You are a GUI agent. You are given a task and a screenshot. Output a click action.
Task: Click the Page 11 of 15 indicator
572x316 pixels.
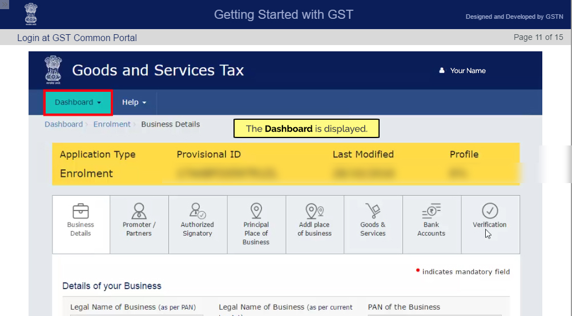tap(538, 37)
